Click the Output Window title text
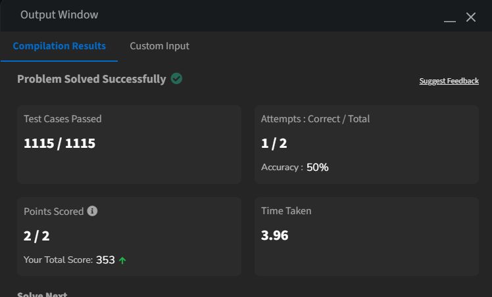This screenshot has height=297, width=492. click(59, 14)
